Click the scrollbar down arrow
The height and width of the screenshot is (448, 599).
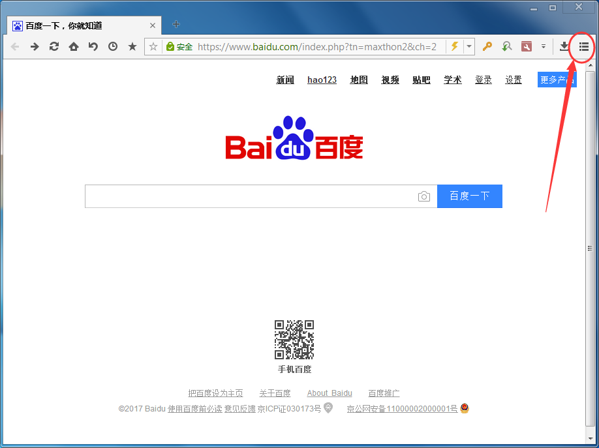click(x=591, y=440)
